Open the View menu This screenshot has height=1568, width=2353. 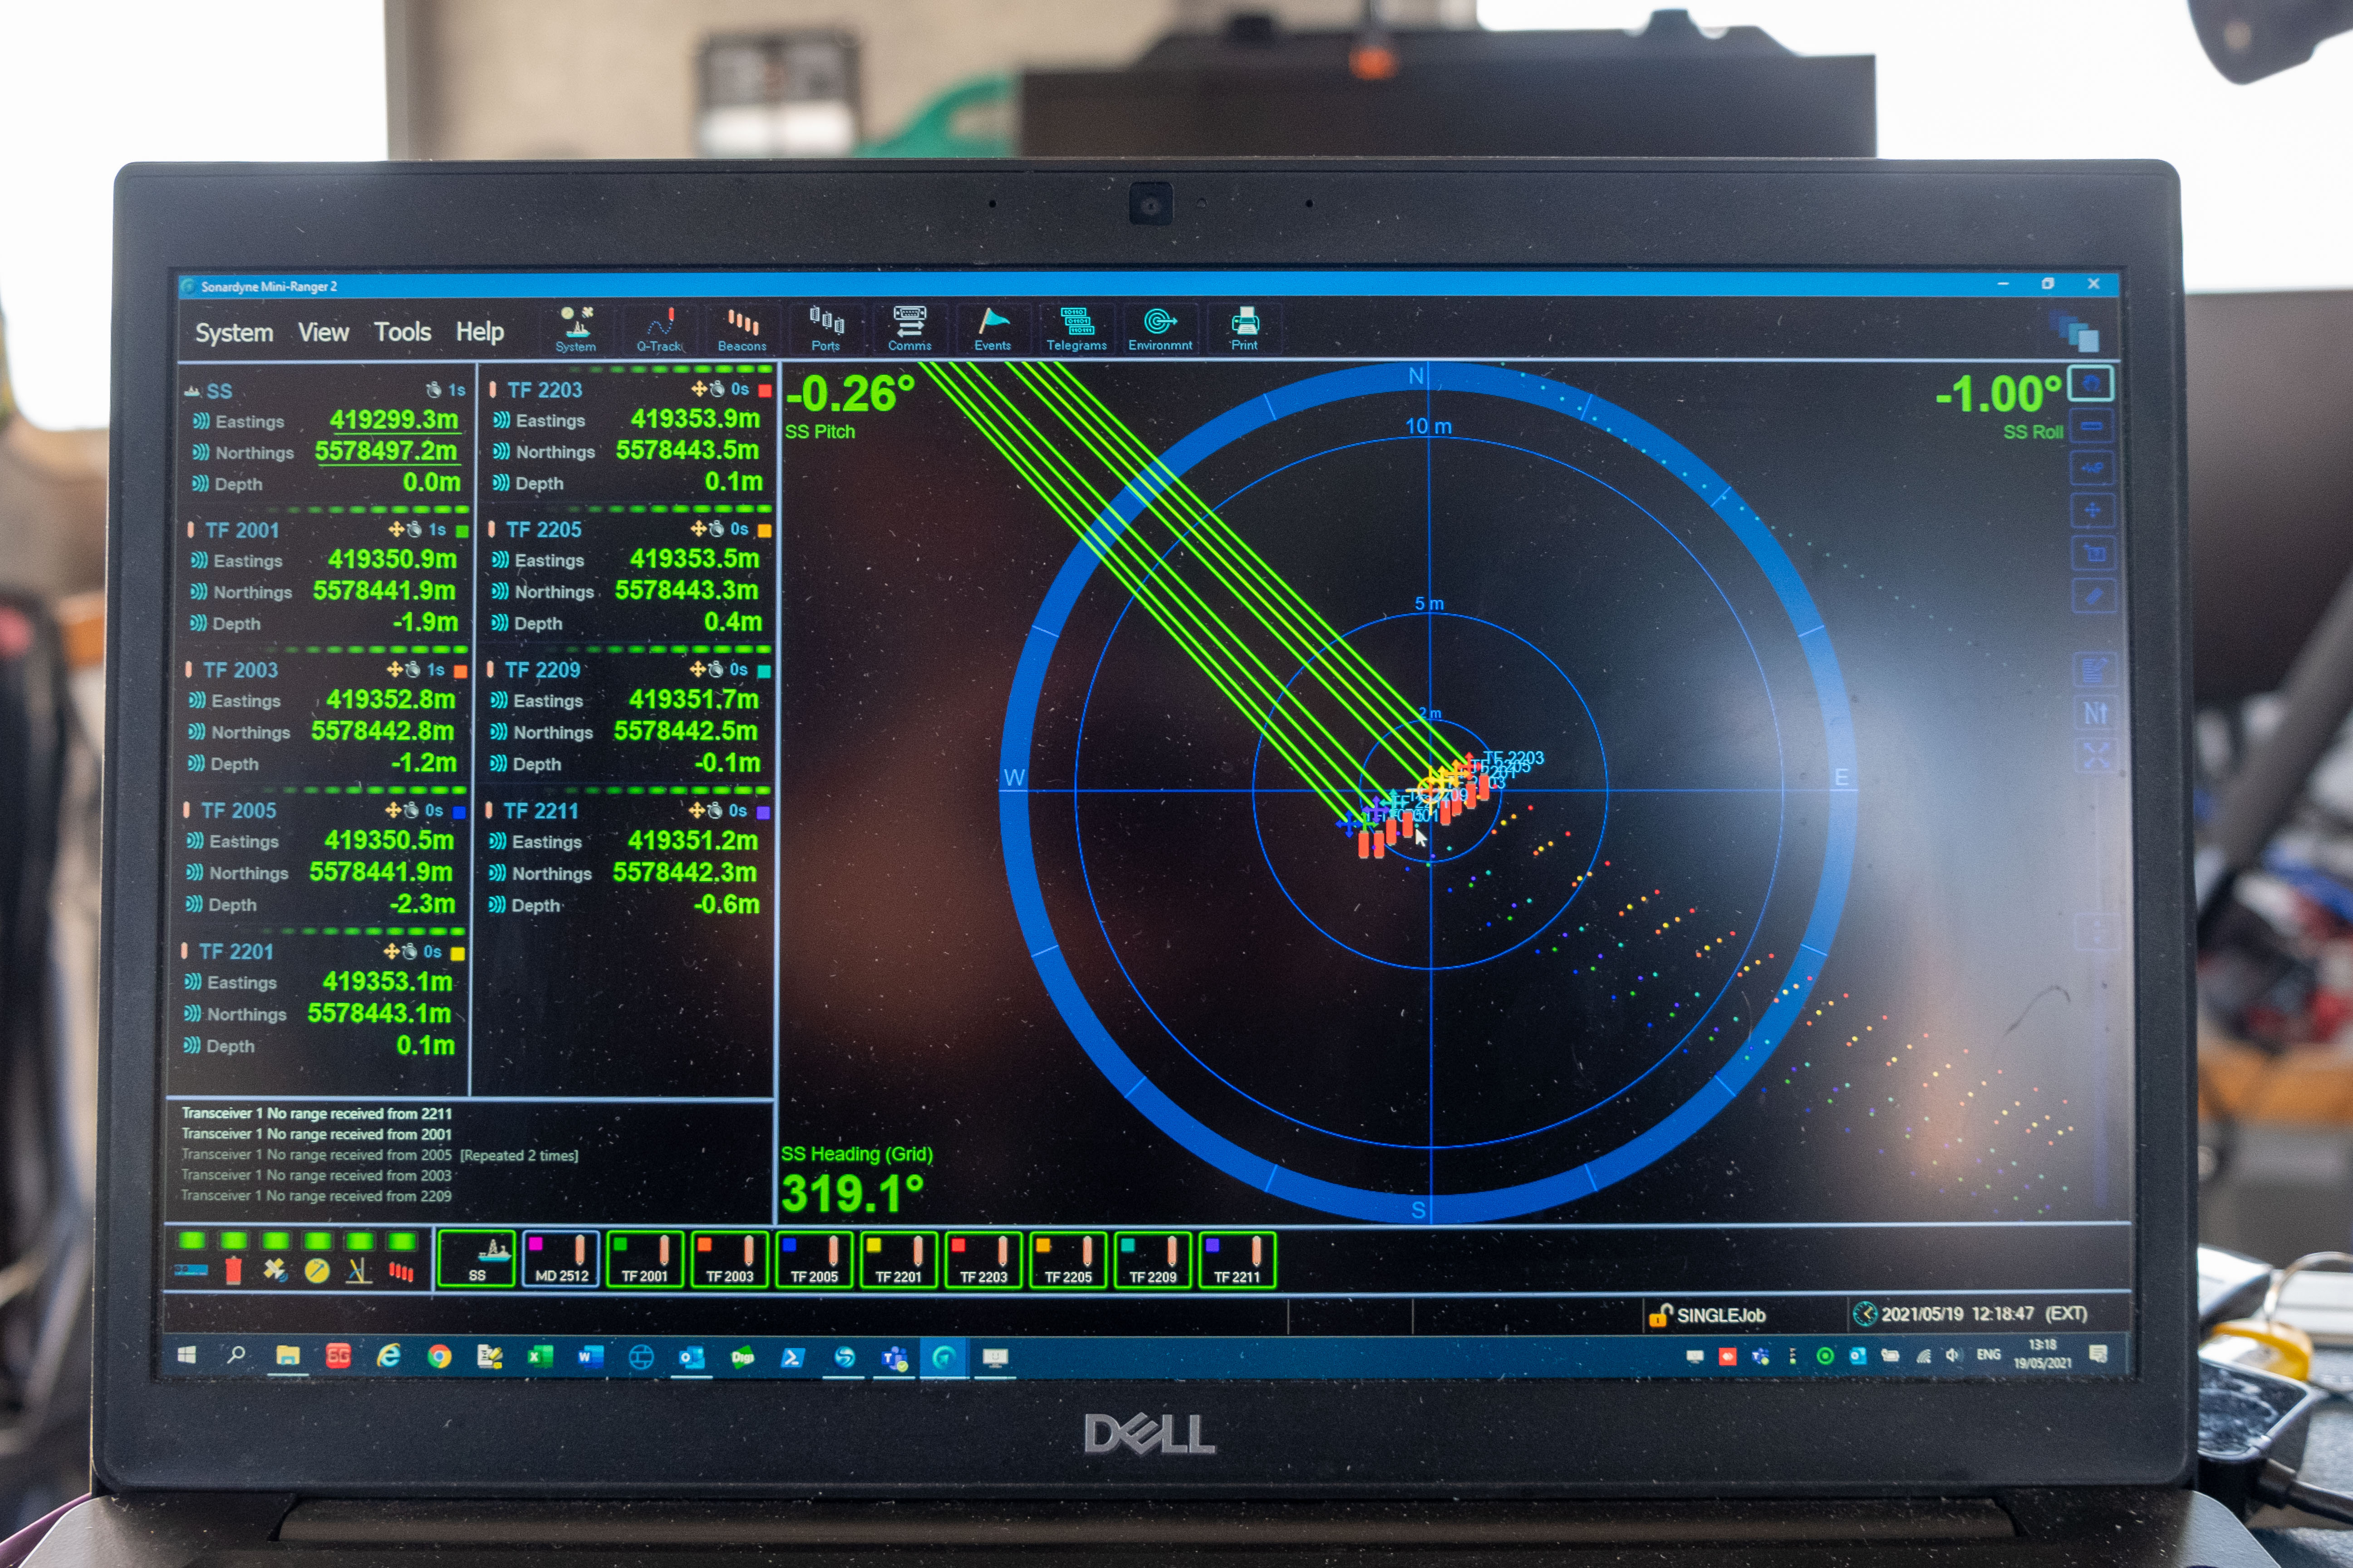(323, 332)
